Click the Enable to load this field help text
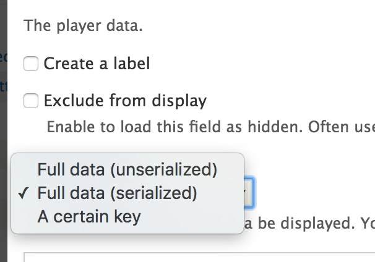375x262 pixels. pos(210,127)
